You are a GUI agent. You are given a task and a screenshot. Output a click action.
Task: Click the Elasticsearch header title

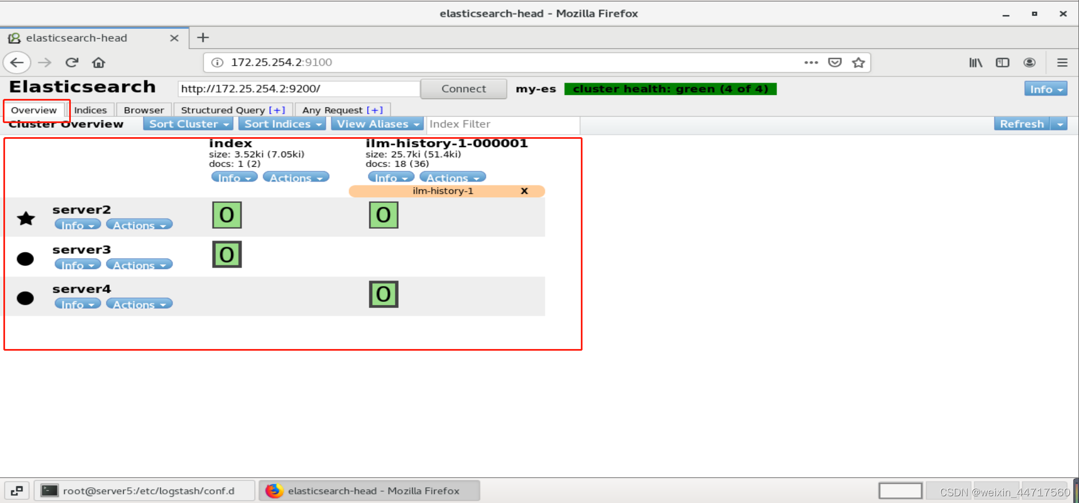pyautogui.click(x=82, y=87)
